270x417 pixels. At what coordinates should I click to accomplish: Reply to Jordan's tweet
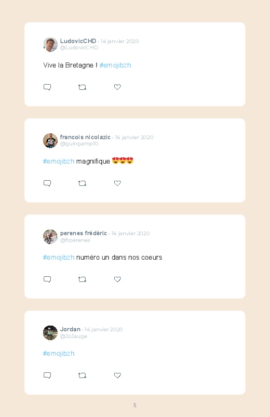(47, 375)
